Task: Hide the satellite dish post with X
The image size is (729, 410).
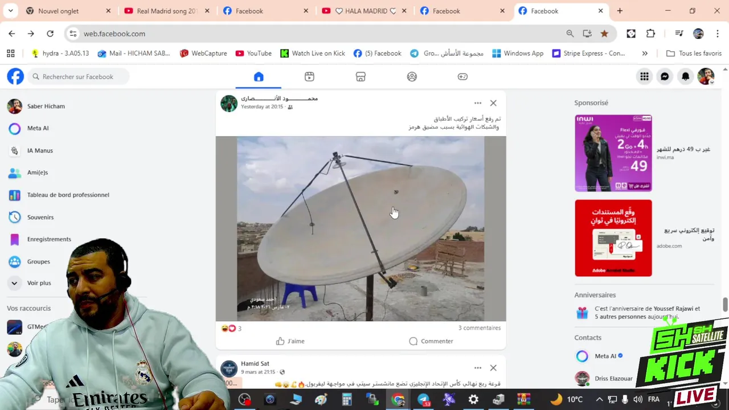Action: coord(493,103)
